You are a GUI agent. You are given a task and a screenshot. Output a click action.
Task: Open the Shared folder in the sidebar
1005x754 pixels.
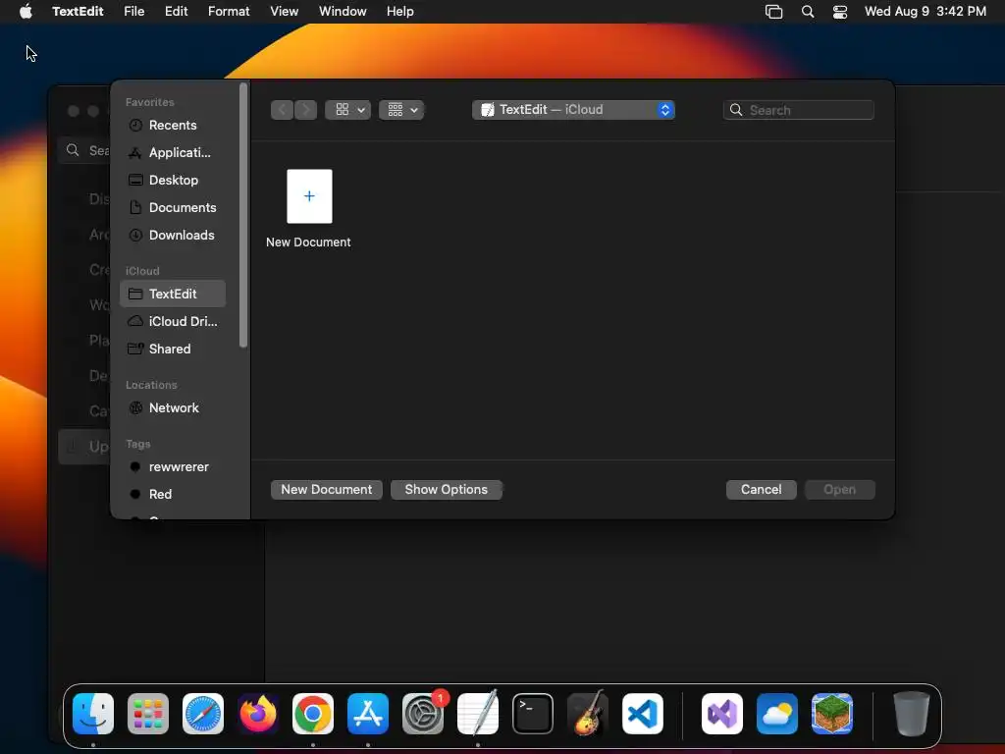point(173,349)
